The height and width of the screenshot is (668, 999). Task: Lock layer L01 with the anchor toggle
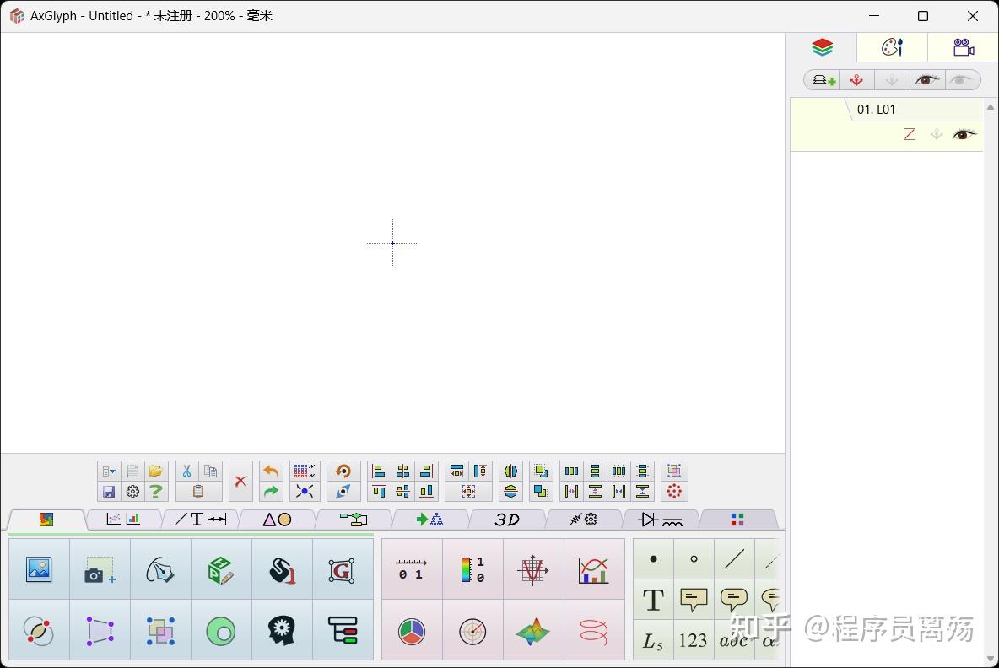tap(937, 134)
